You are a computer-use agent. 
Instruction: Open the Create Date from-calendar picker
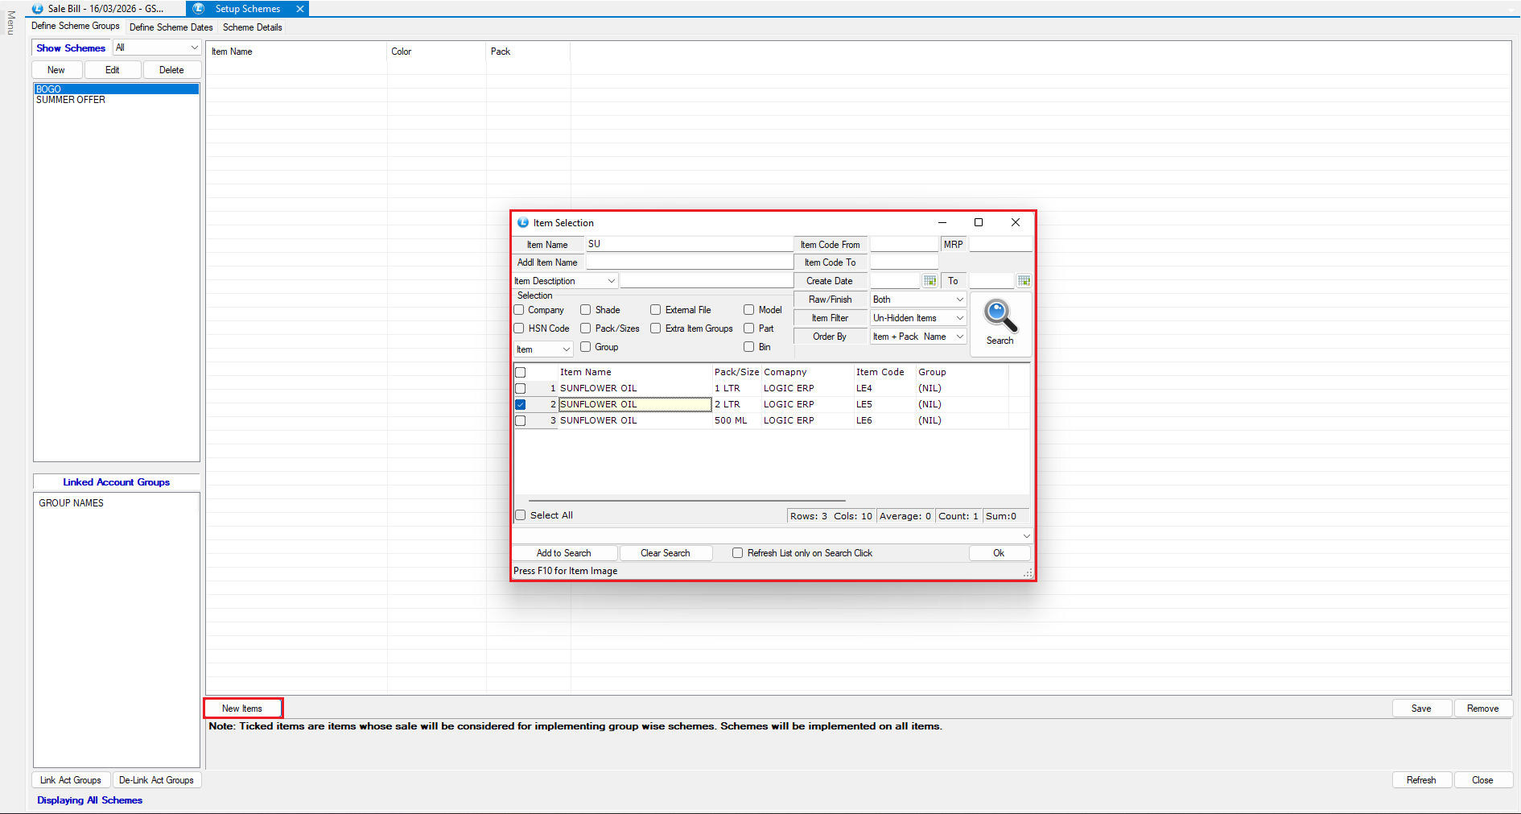929,281
